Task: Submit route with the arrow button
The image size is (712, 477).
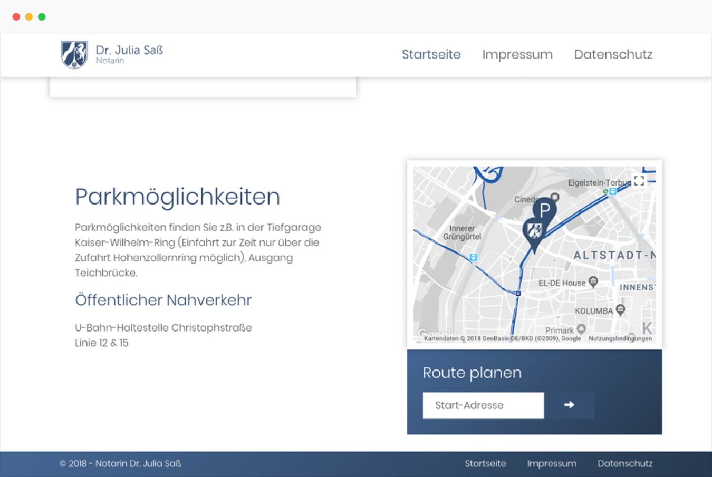Action: pos(569,405)
